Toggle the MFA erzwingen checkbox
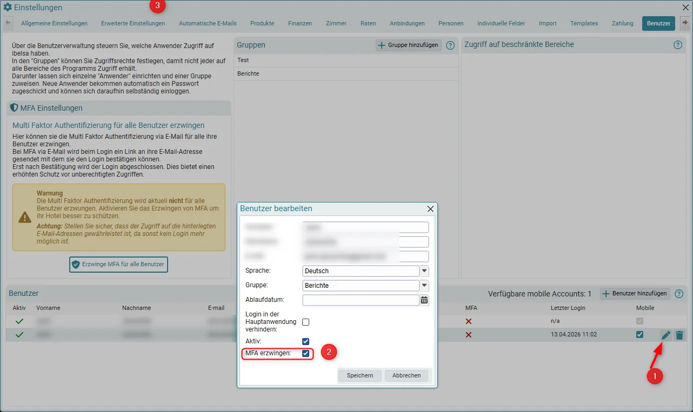Image resolution: width=693 pixels, height=412 pixels. 306,353
